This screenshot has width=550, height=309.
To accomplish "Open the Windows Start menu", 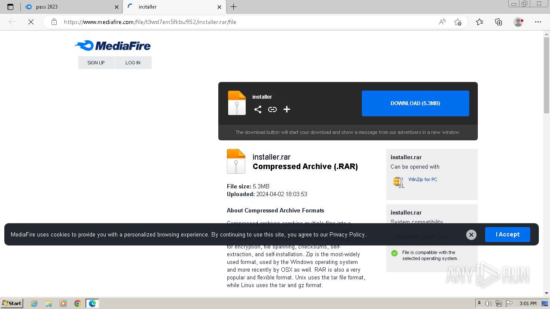I will click(12, 303).
